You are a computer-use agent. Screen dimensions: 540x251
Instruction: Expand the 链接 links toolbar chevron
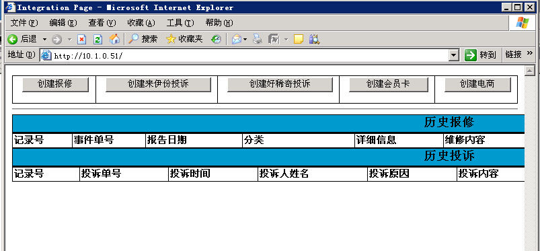point(530,54)
